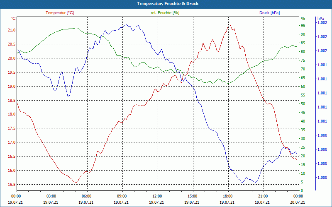
Task: Click temperature axis value '19,5'
Action: 12,72
